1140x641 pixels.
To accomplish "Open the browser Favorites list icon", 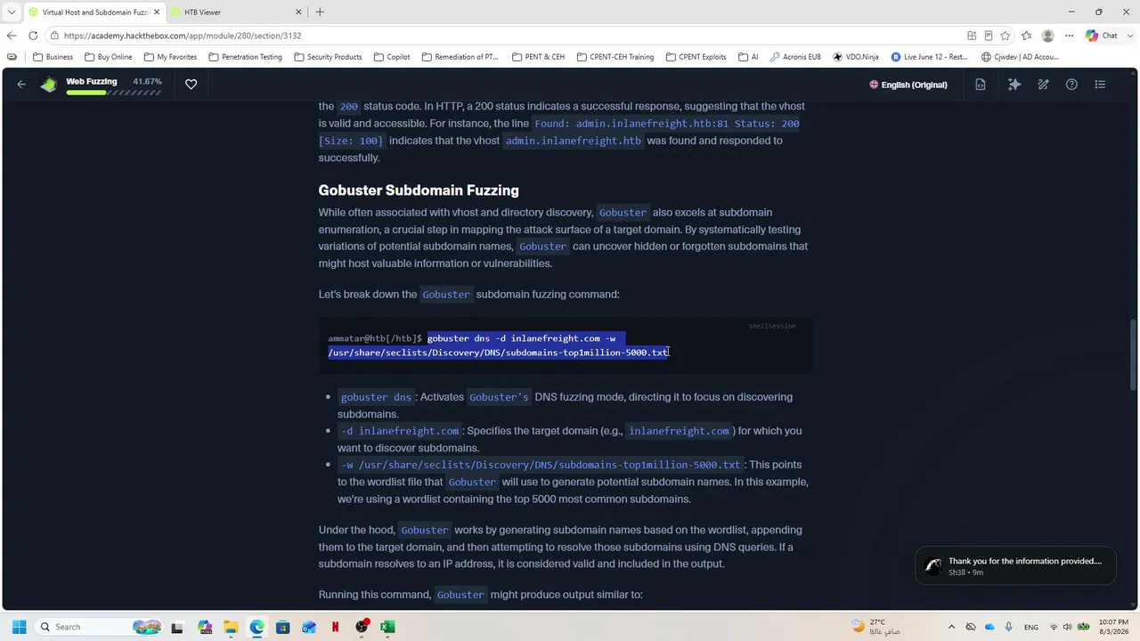I will coord(1027,36).
